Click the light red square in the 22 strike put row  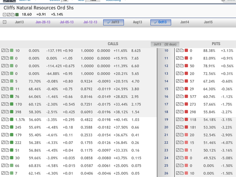[186, 142]
